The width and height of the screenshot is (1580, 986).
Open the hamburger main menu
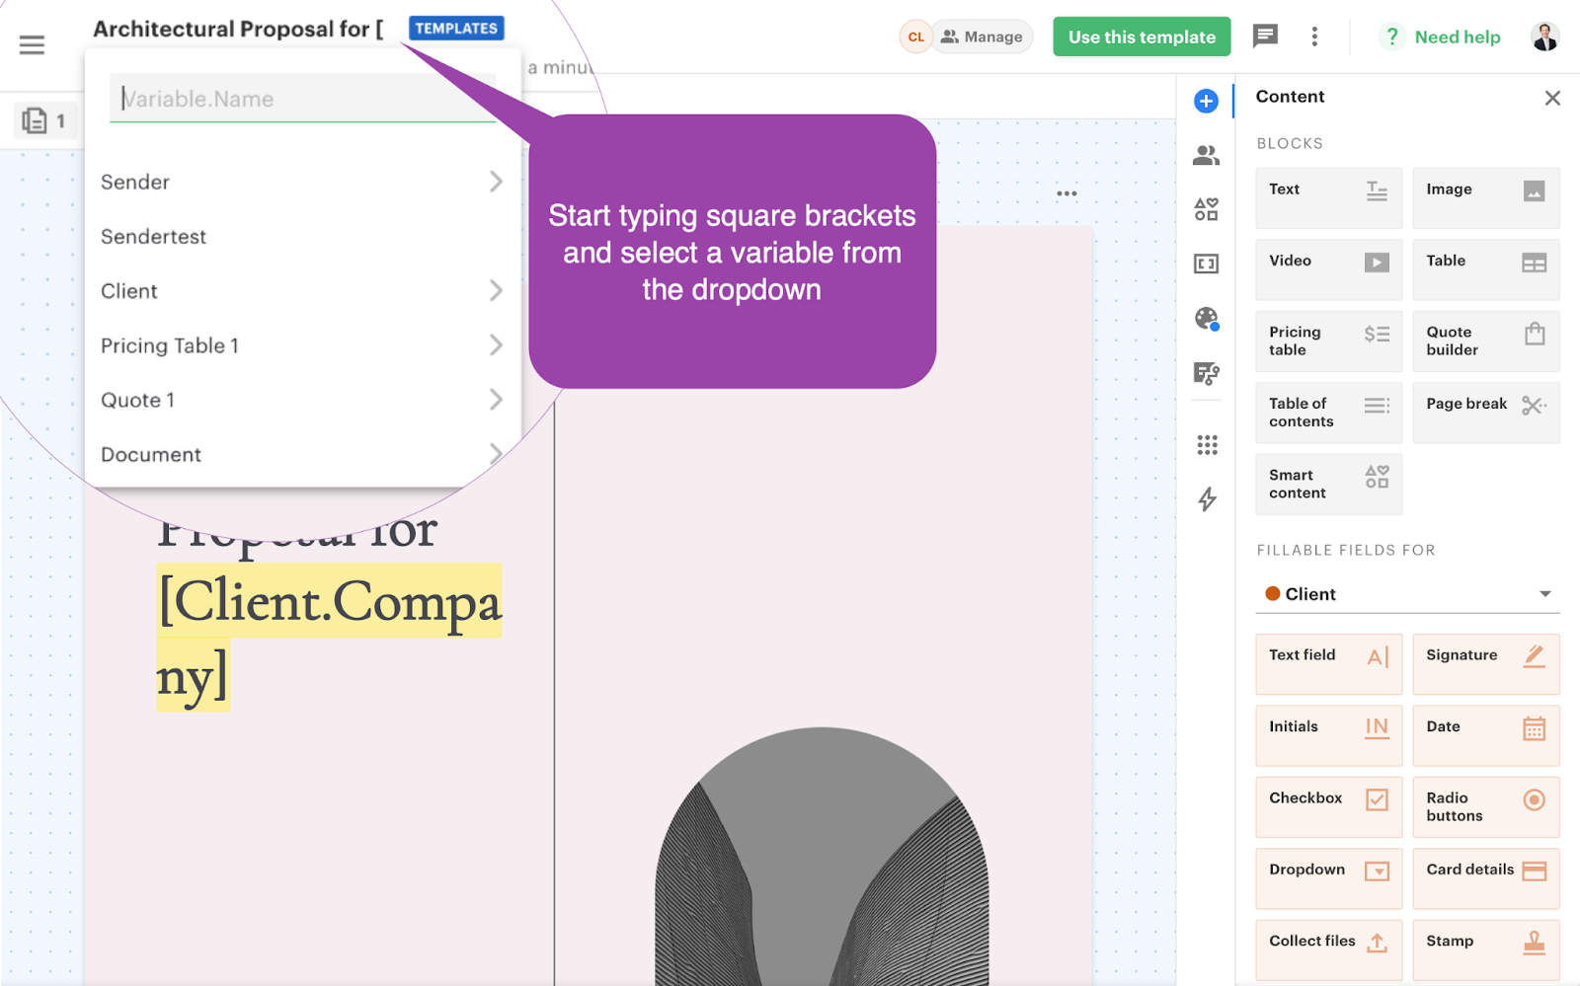click(32, 44)
